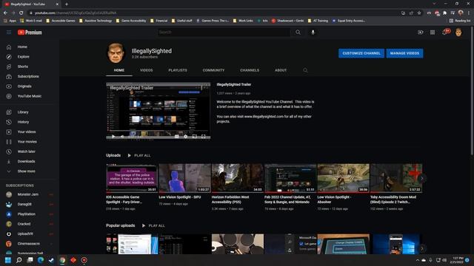Click the search magnifier button

298,33
